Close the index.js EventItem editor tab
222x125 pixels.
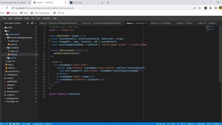(x=147, y=23)
